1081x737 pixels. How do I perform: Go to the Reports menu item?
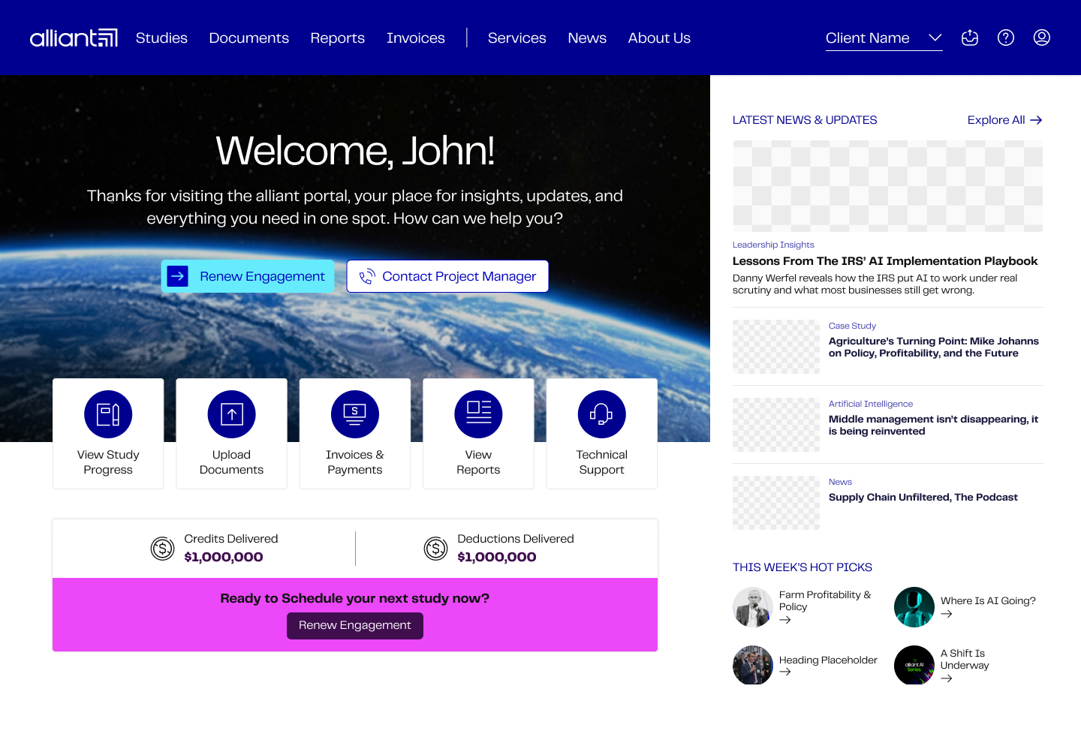338,38
